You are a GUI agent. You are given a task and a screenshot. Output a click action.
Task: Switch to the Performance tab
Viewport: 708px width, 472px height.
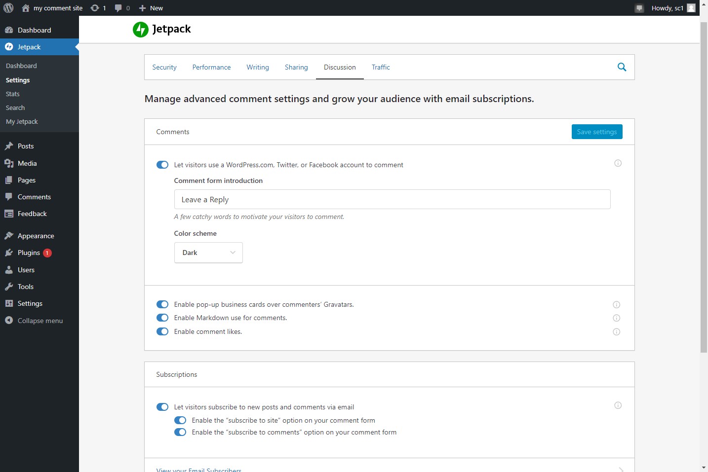(211, 67)
